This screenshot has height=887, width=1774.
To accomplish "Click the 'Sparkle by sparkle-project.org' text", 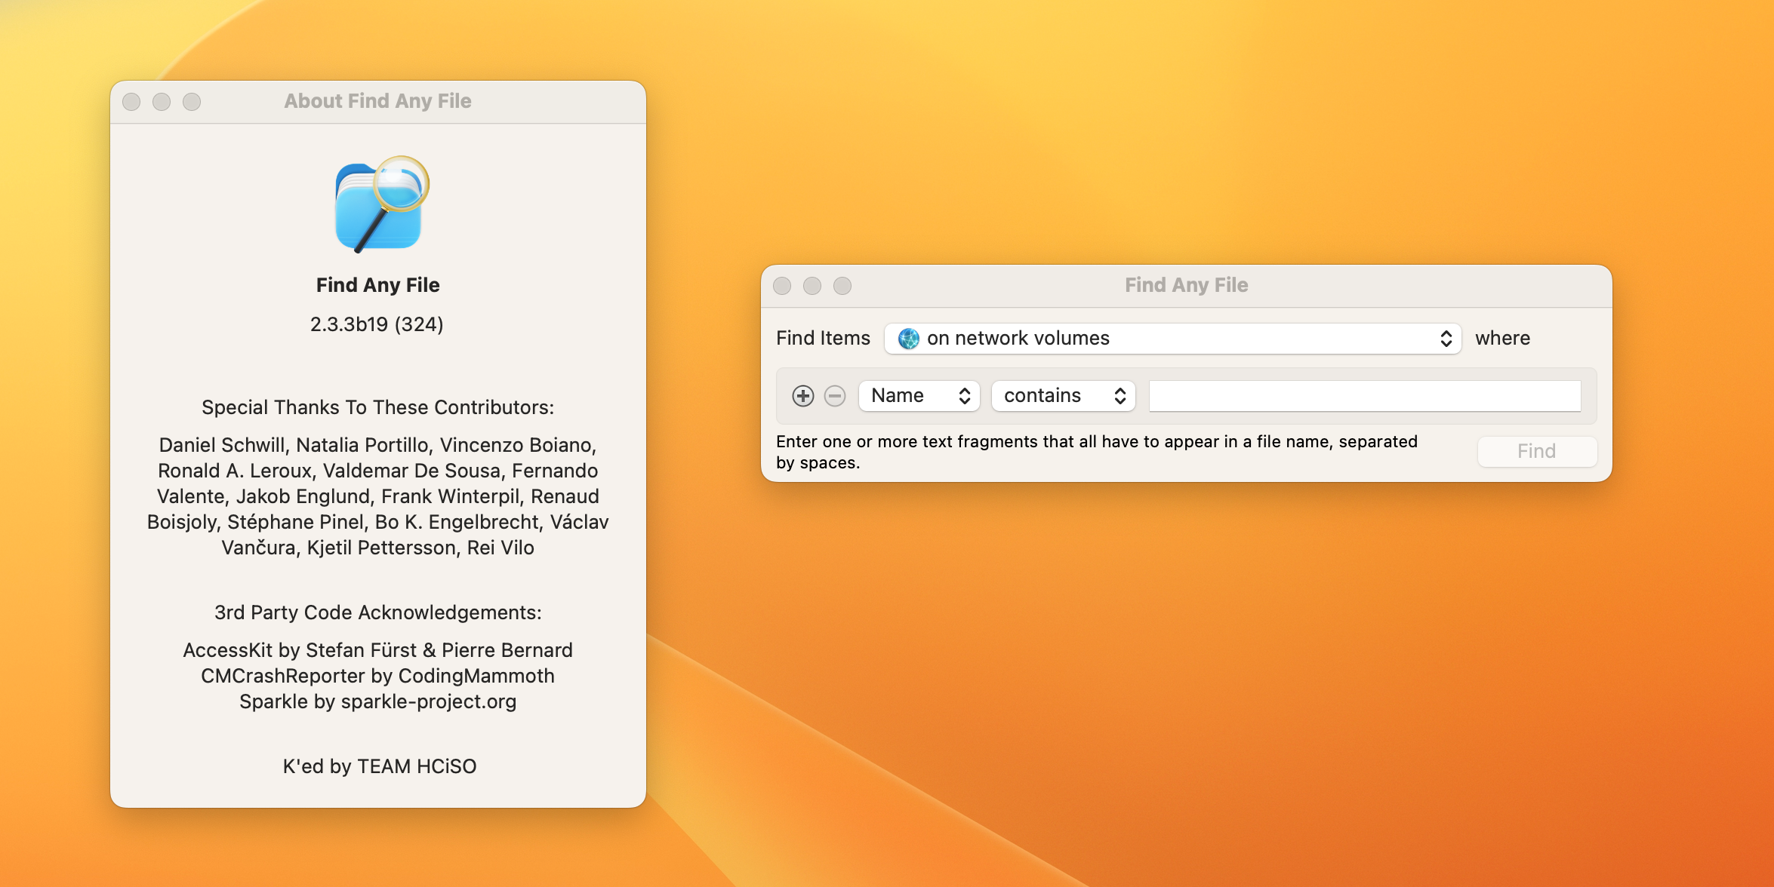I will click(377, 701).
